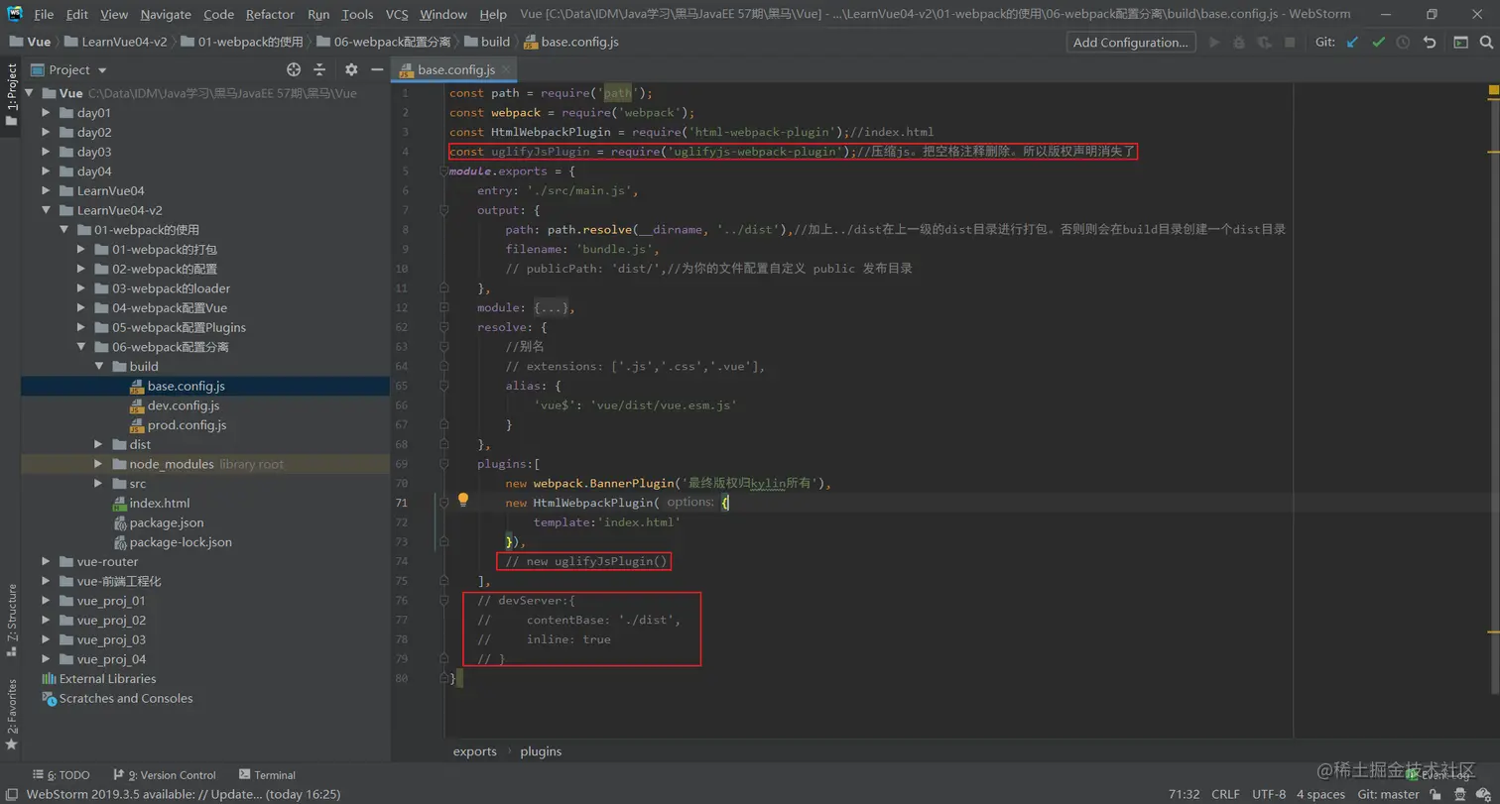Click the 4 spaces indent widget

(x=1320, y=794)
